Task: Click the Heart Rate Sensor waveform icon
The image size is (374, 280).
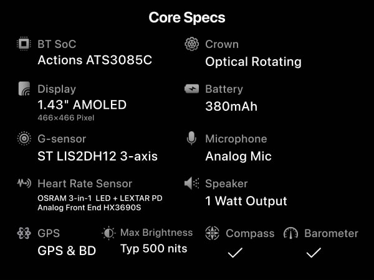Action: tap(24, 183)
